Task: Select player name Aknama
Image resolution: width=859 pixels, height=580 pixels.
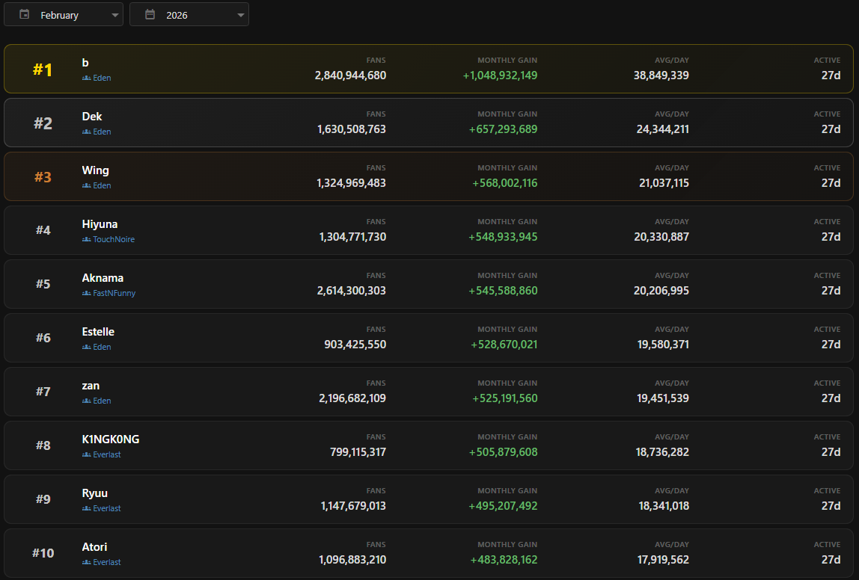Action: click(x=103, y=278)
